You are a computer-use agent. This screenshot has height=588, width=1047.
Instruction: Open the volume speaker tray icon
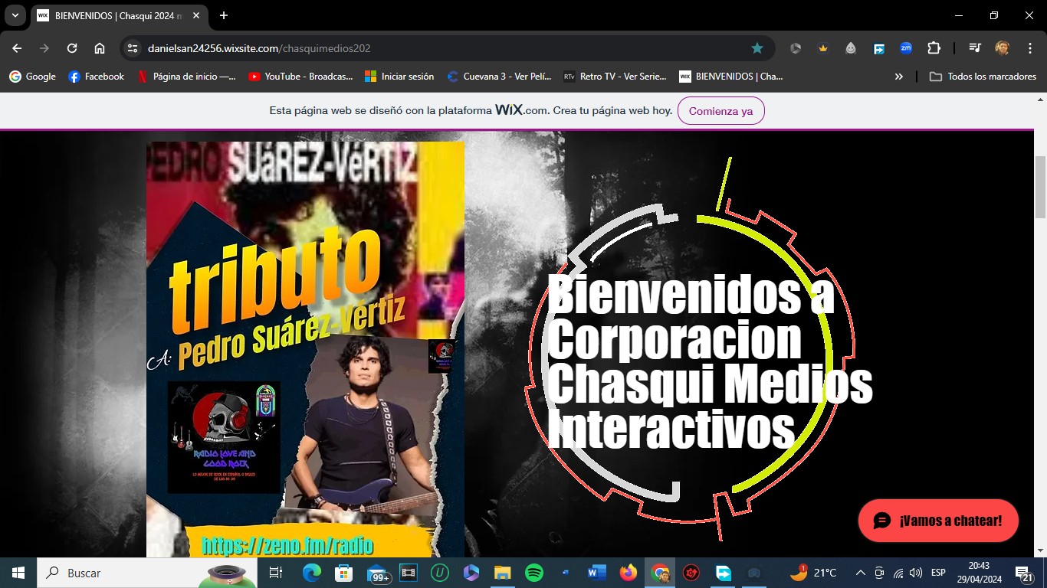916,573
